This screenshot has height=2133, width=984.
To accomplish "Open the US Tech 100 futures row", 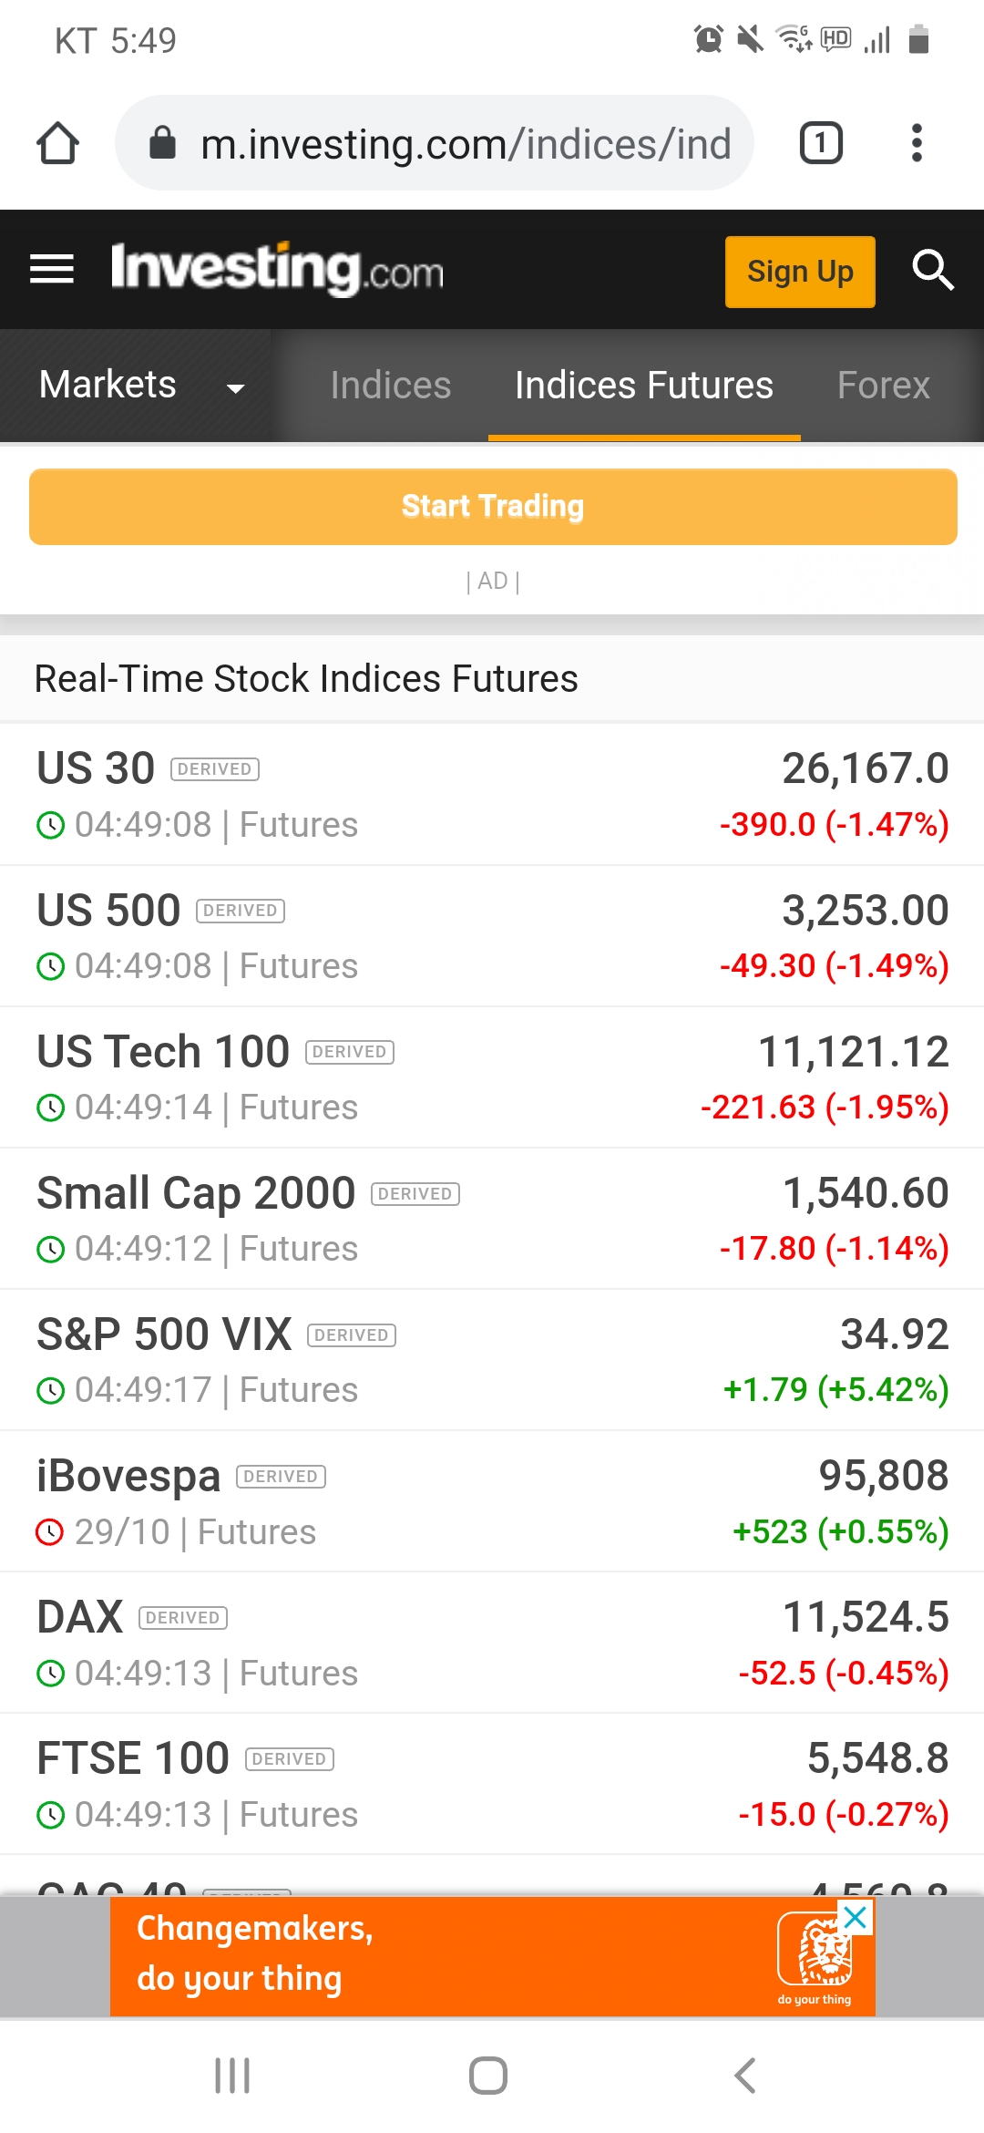I will [x=492, y=1077].
